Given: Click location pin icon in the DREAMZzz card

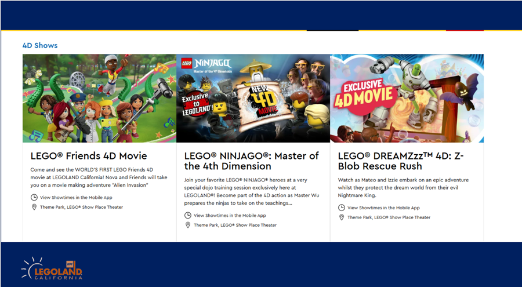Looking at the screenshot, I should [342, 217].
